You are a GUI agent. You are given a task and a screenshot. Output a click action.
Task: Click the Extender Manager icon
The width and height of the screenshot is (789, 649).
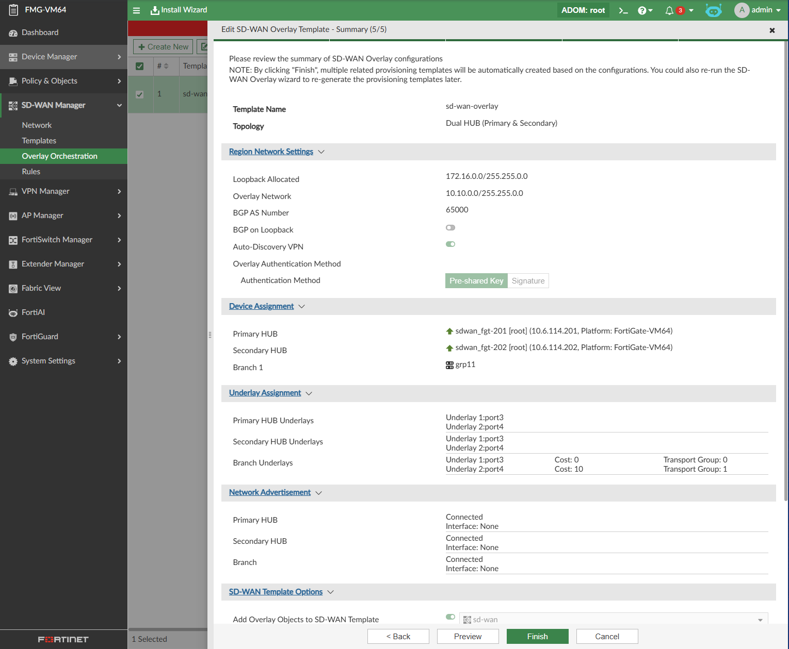(x=13, y=264)
